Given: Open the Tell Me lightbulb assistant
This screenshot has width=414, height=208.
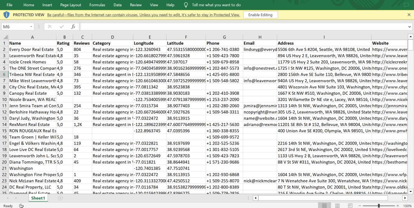Looking at the screenshot, I should tap(186, 5).
